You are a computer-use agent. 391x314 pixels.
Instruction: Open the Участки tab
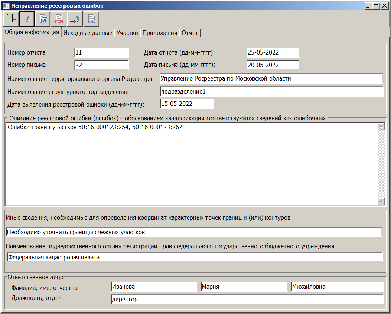[127, 32]
